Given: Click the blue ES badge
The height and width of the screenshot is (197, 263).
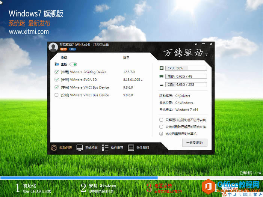Looking at the screenshot, I should coord(73,49).
